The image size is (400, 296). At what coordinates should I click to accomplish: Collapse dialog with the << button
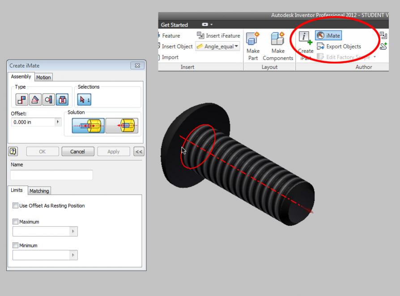[x=138, y=151]
